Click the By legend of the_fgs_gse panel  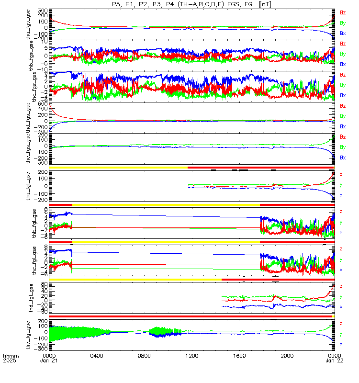pyautogui.click(x=343, y=147)
